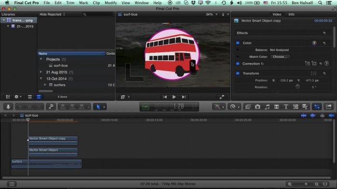Go to next edit in viewer
Screen dimensions: 337x189
click(x=184, y=97)
